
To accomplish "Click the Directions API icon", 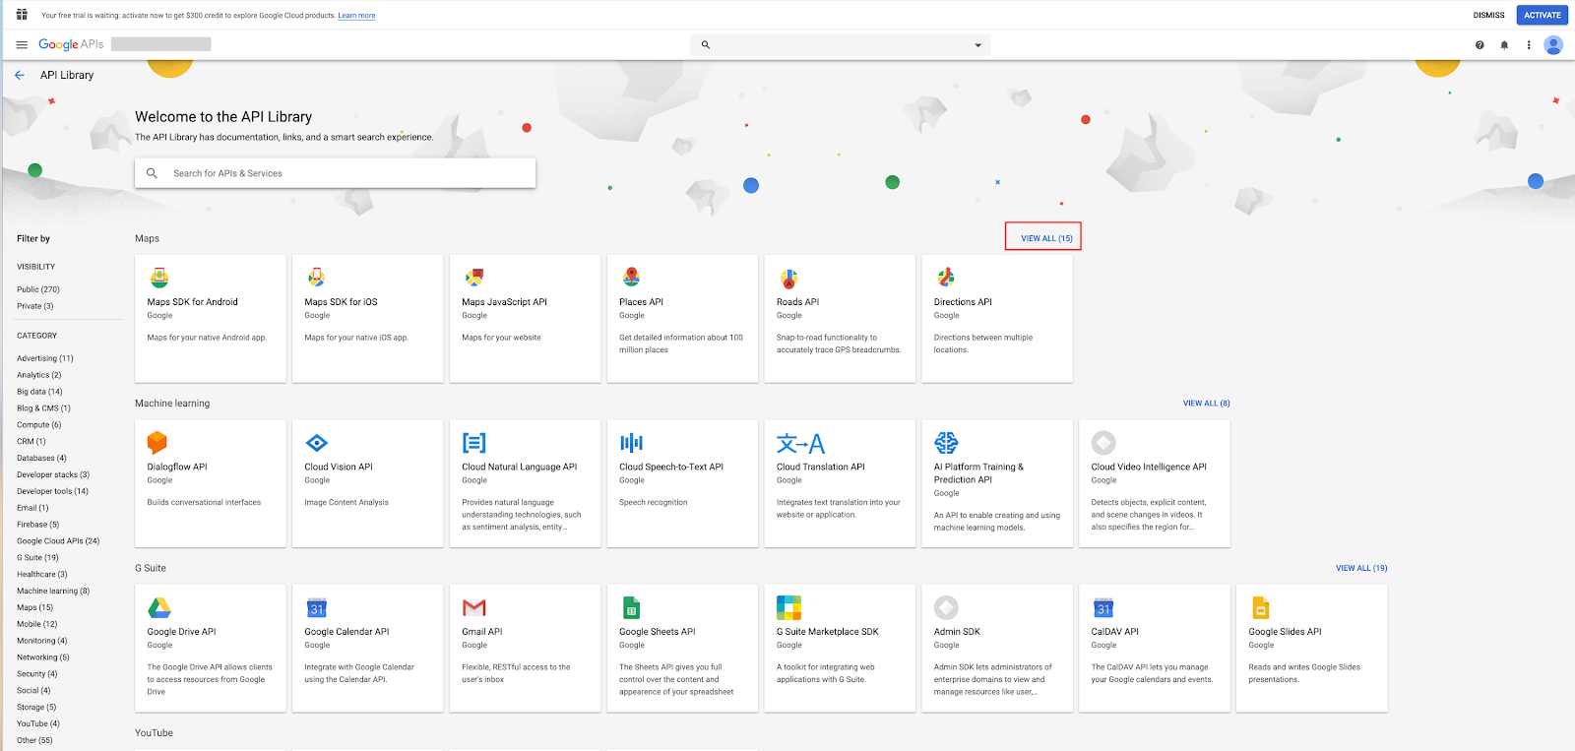I will [x=946, y=278].
